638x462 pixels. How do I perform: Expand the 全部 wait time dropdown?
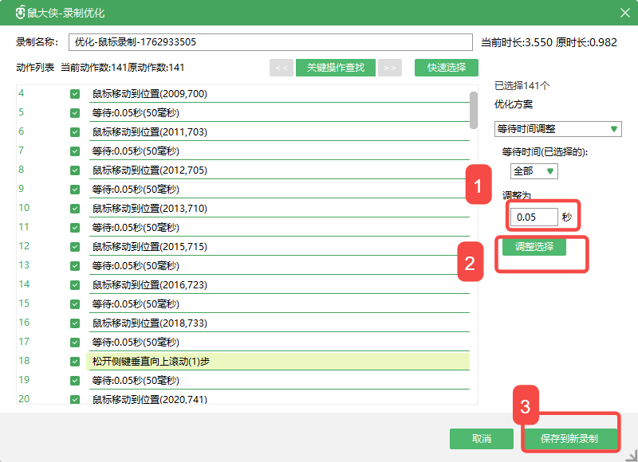click(534, 171)
